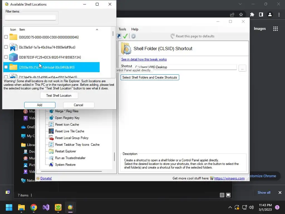Screen dimensions: 285x214
Task: Click Select Shell Folders and Create Shortcuts
Action: pyautogui.click(x=150, y=77)
